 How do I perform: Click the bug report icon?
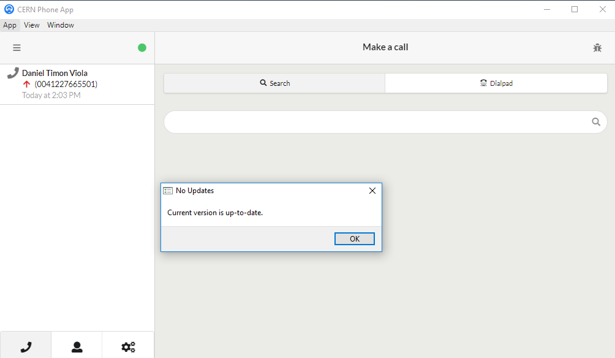pyautogui.click(x=597, y=48)
